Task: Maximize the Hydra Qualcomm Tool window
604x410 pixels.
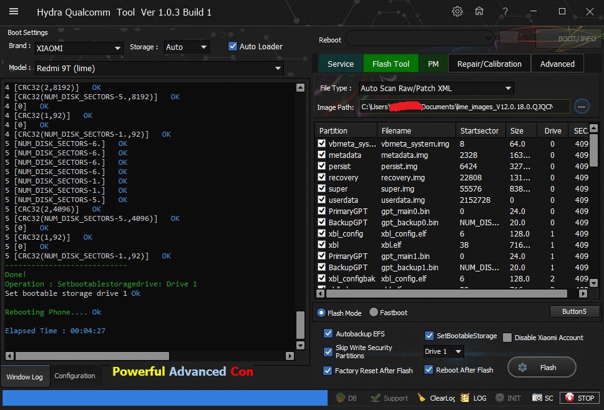Action: point(562,12)
